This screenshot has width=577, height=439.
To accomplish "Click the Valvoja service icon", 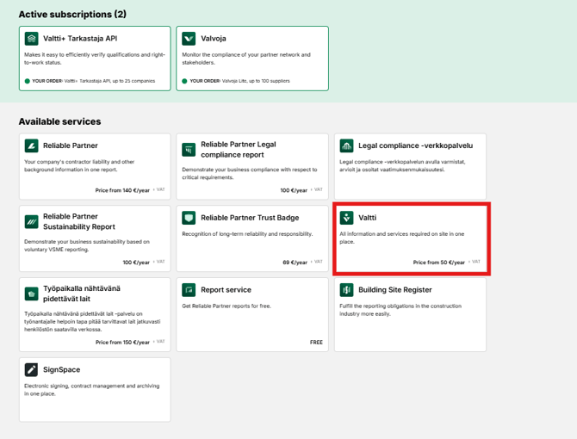I will (189, 38).
